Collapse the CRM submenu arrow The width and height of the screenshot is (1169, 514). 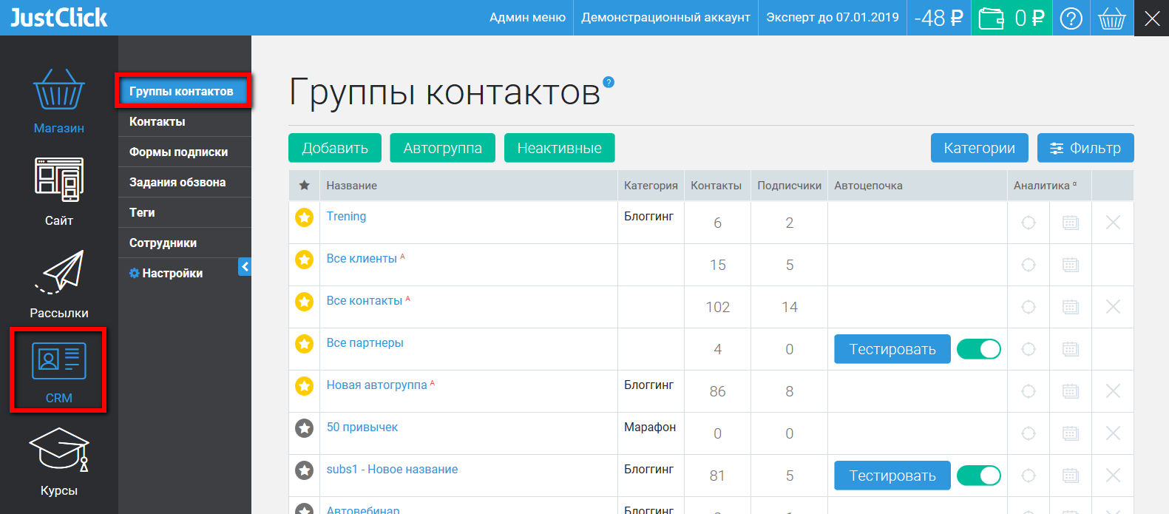tap(245, 266)
